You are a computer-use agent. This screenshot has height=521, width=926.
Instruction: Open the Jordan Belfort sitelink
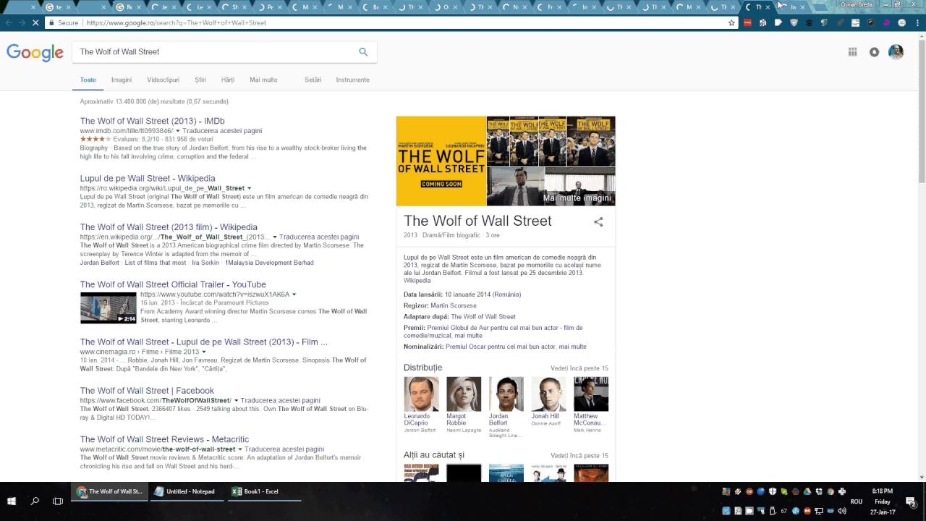coord(99,263)
